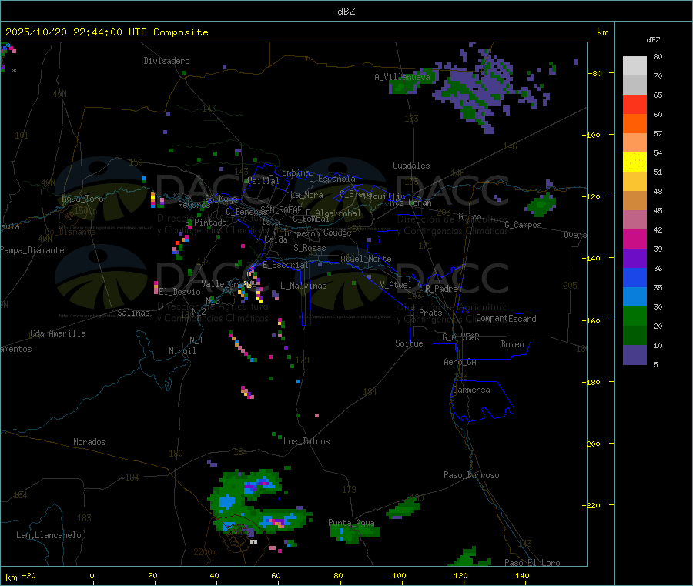Click the 20 dBZ green color swatch
This screenshot has width=693, height=586.
tap(634, 316)
